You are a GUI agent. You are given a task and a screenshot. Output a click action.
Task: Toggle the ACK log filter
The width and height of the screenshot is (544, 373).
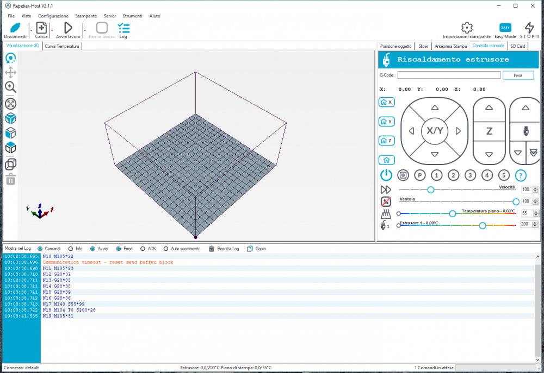pos(143,249)
